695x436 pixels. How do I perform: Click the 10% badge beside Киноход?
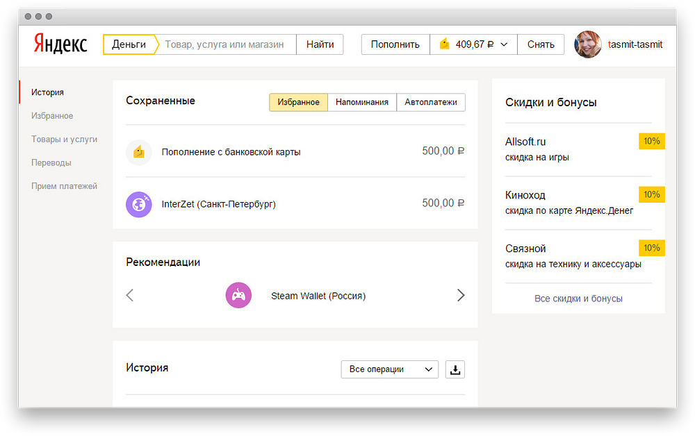(652, 194)
